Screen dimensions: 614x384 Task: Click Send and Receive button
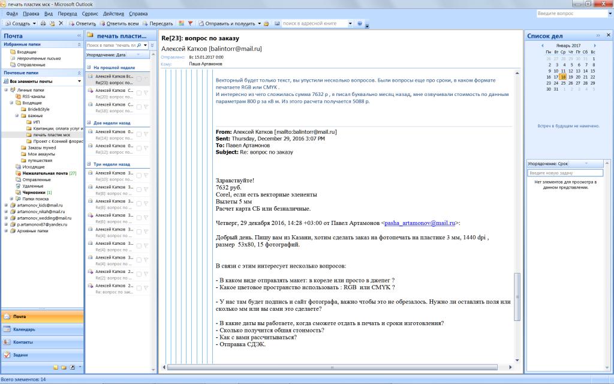click(227, 23)
